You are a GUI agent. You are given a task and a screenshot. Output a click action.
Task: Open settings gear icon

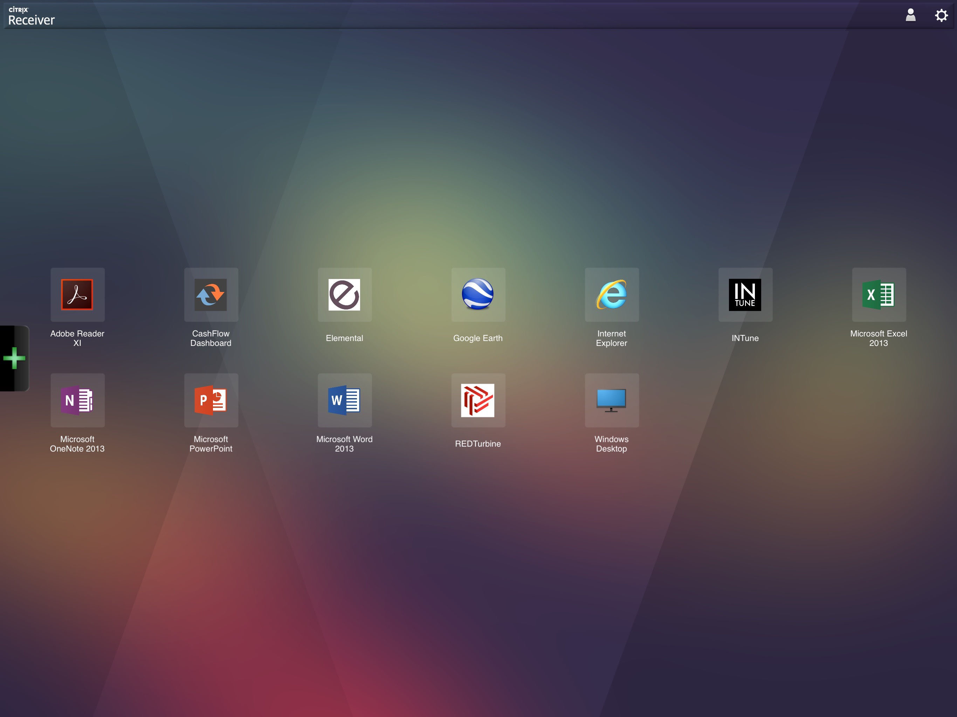[941, 15]
